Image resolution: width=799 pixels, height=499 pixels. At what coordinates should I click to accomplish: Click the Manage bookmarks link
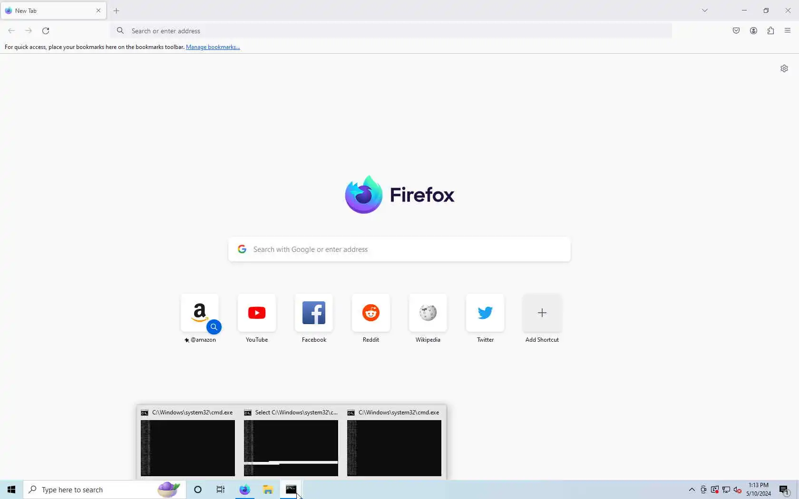(213, 47)
